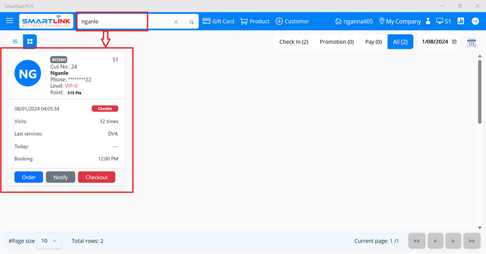Open Product from top bar
The height and width of the screenshot is (254, 486).
tap(254, 21)
